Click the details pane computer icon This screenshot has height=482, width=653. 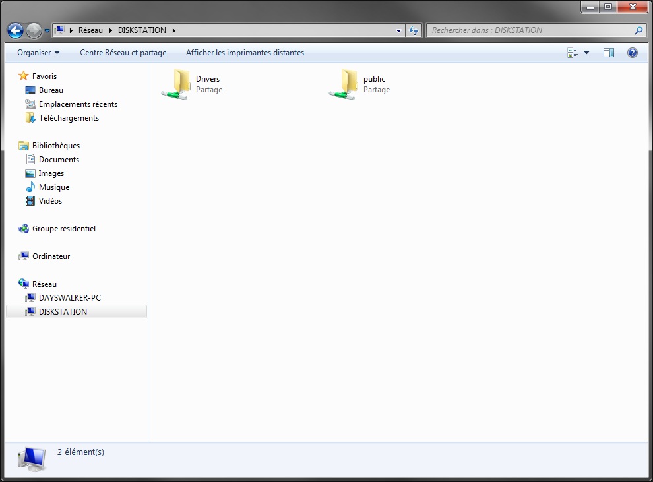click(x=32, y=460)
